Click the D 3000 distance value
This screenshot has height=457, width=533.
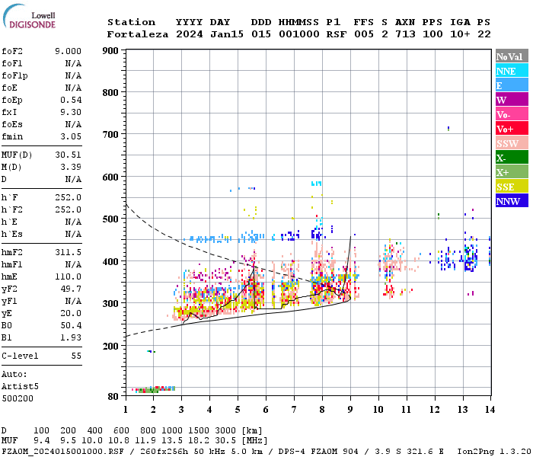pyautogui.click(x=225, y=430)
